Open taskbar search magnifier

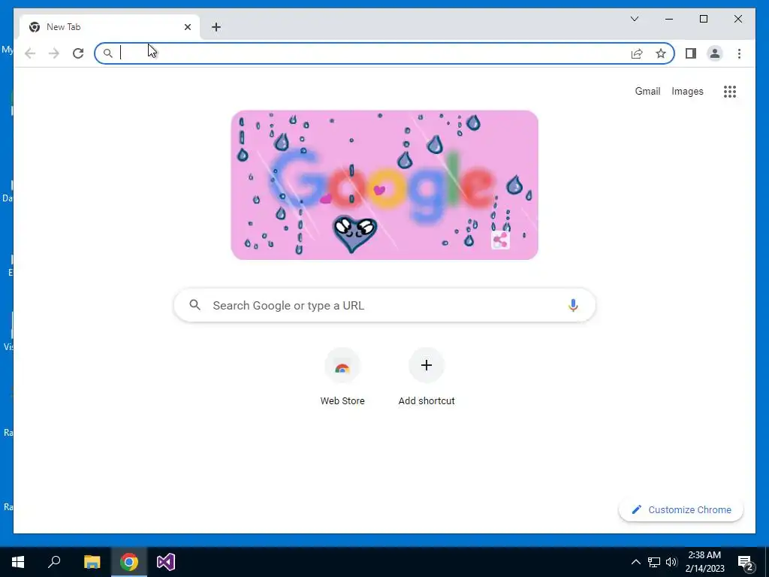point(54,562)
